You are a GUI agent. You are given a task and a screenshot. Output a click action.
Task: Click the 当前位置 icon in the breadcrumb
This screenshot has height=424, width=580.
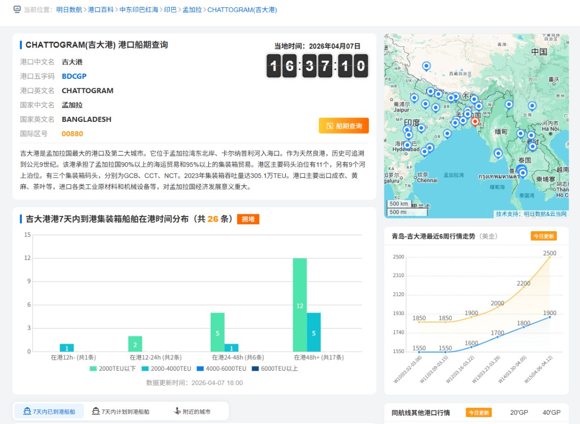17,9
